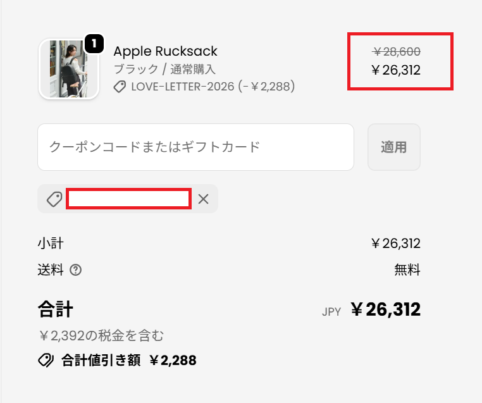Click the tag icon in the applied coupon chip
This screenshot has width=482, height=403.
coord(54,199)
